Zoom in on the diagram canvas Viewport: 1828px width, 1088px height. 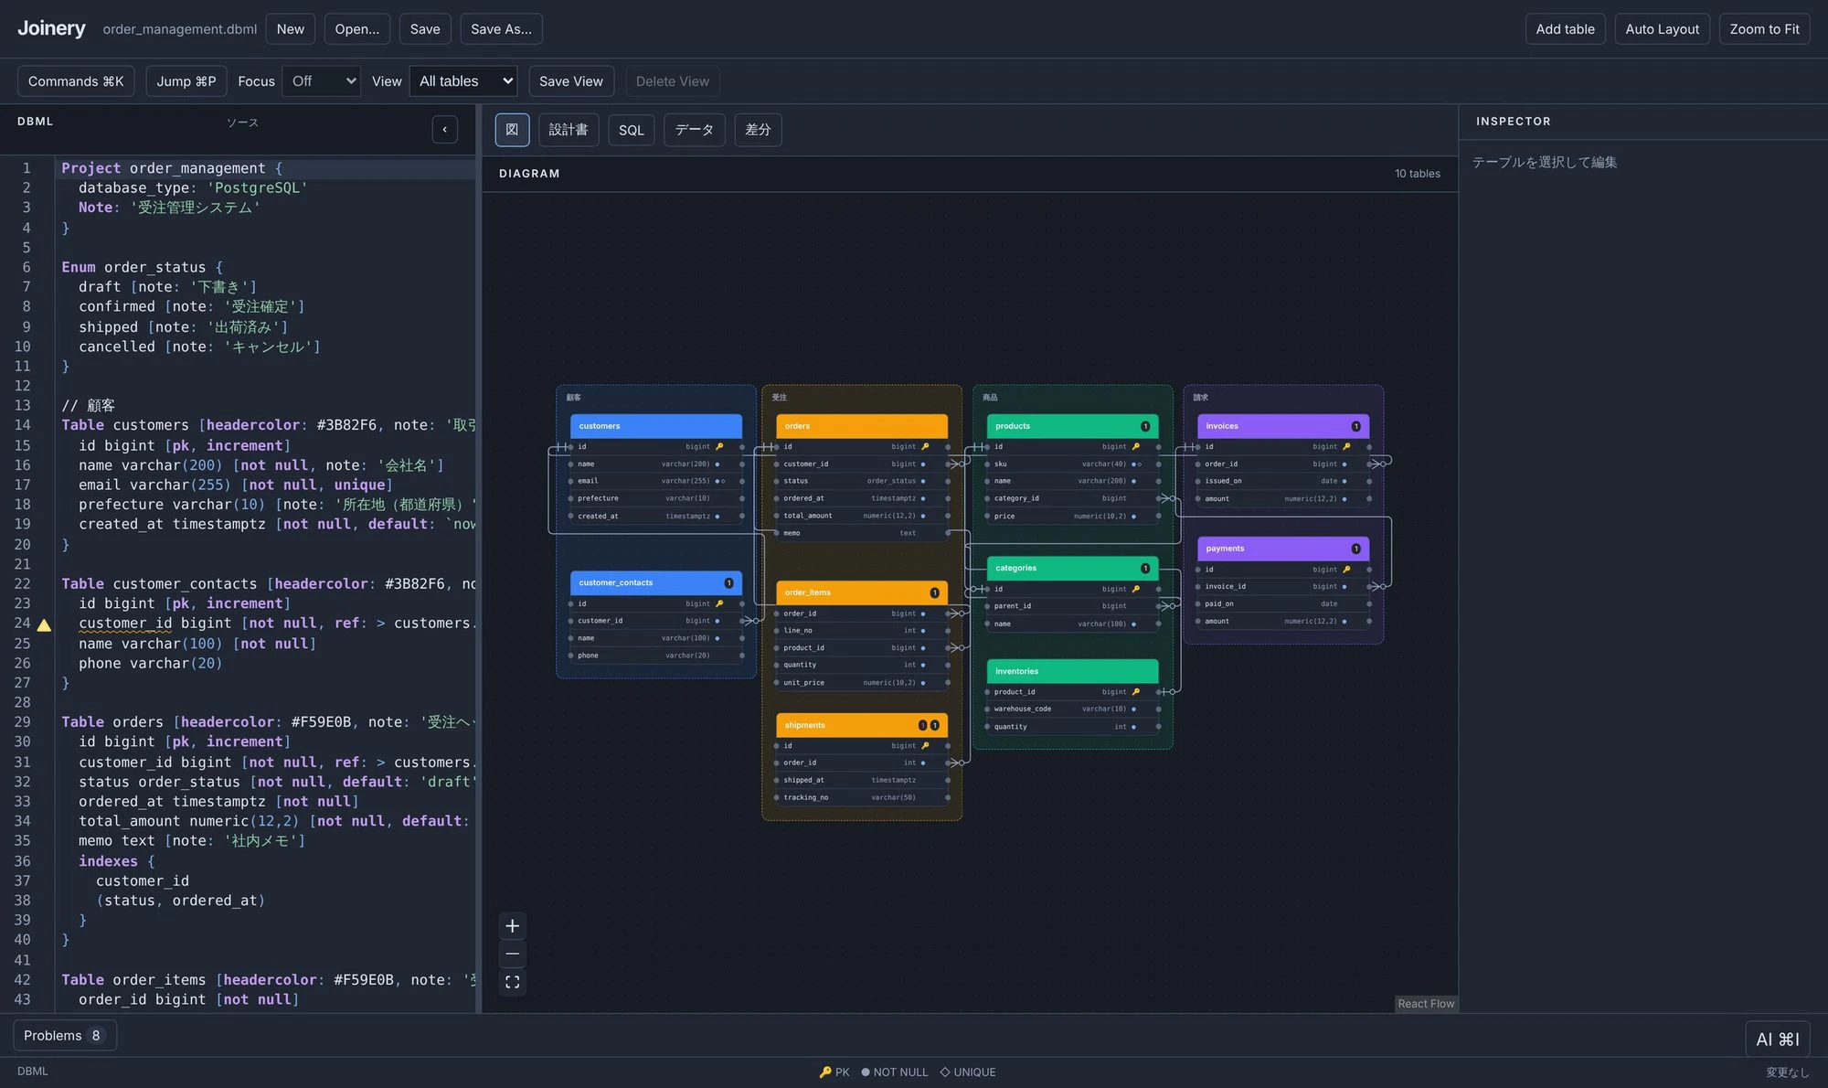(512, 926)
